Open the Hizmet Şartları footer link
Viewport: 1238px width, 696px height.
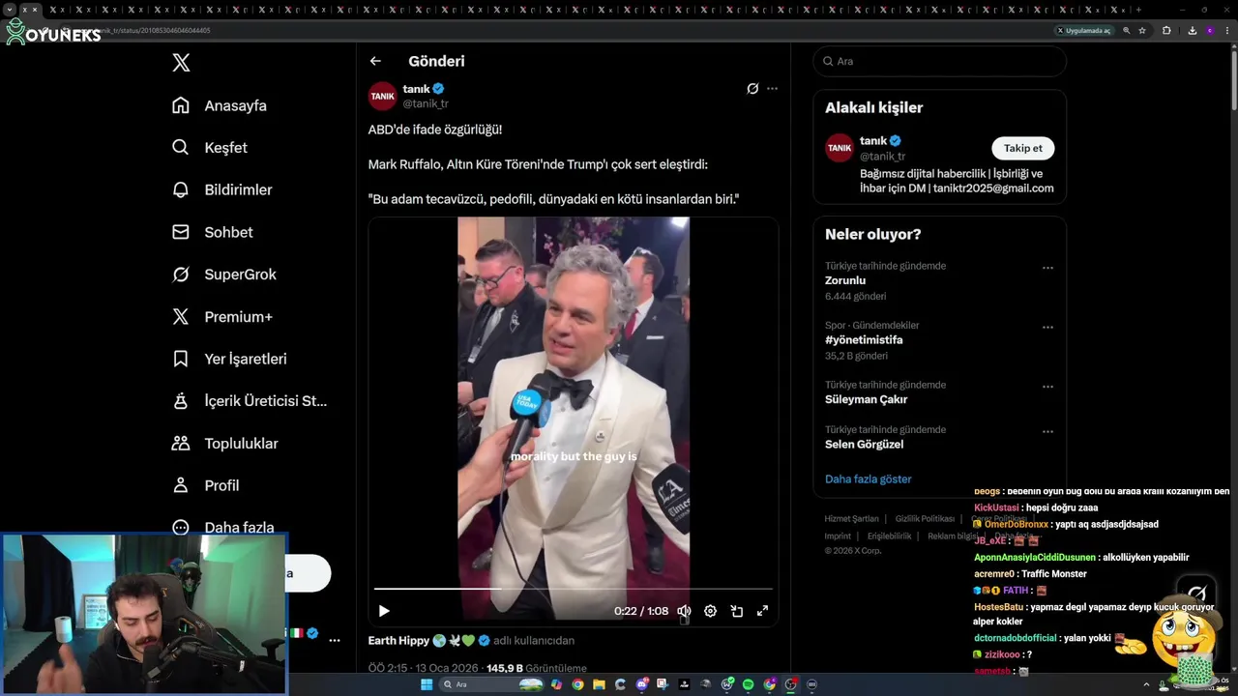tap(851, 519)
